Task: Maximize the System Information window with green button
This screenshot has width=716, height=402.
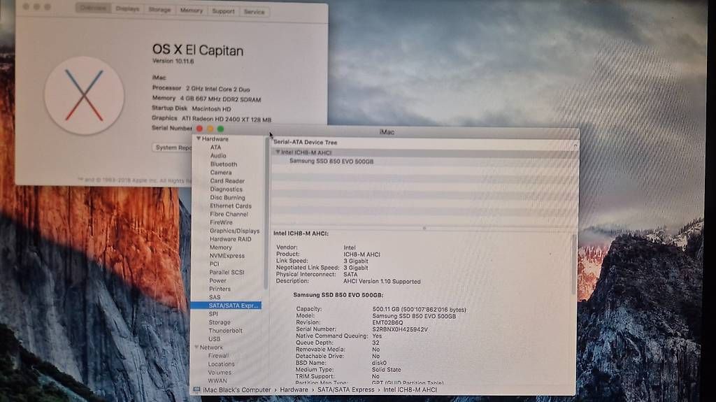Action: 220,129
